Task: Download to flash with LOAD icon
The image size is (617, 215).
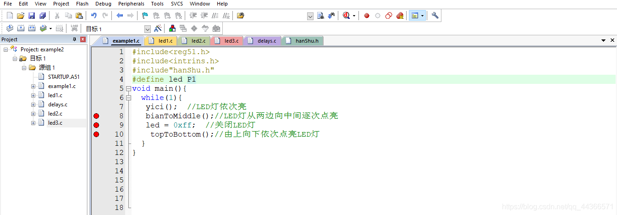Action: (x=74, y=28)
